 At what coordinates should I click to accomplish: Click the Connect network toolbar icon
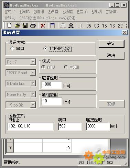pyautogui.click(x=63, y=25)
